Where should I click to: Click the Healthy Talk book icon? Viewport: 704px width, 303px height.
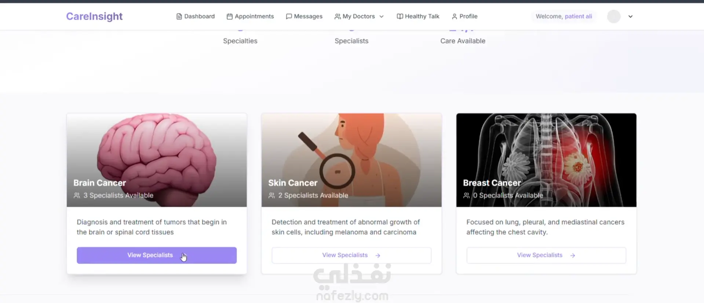tap(400, 17)
